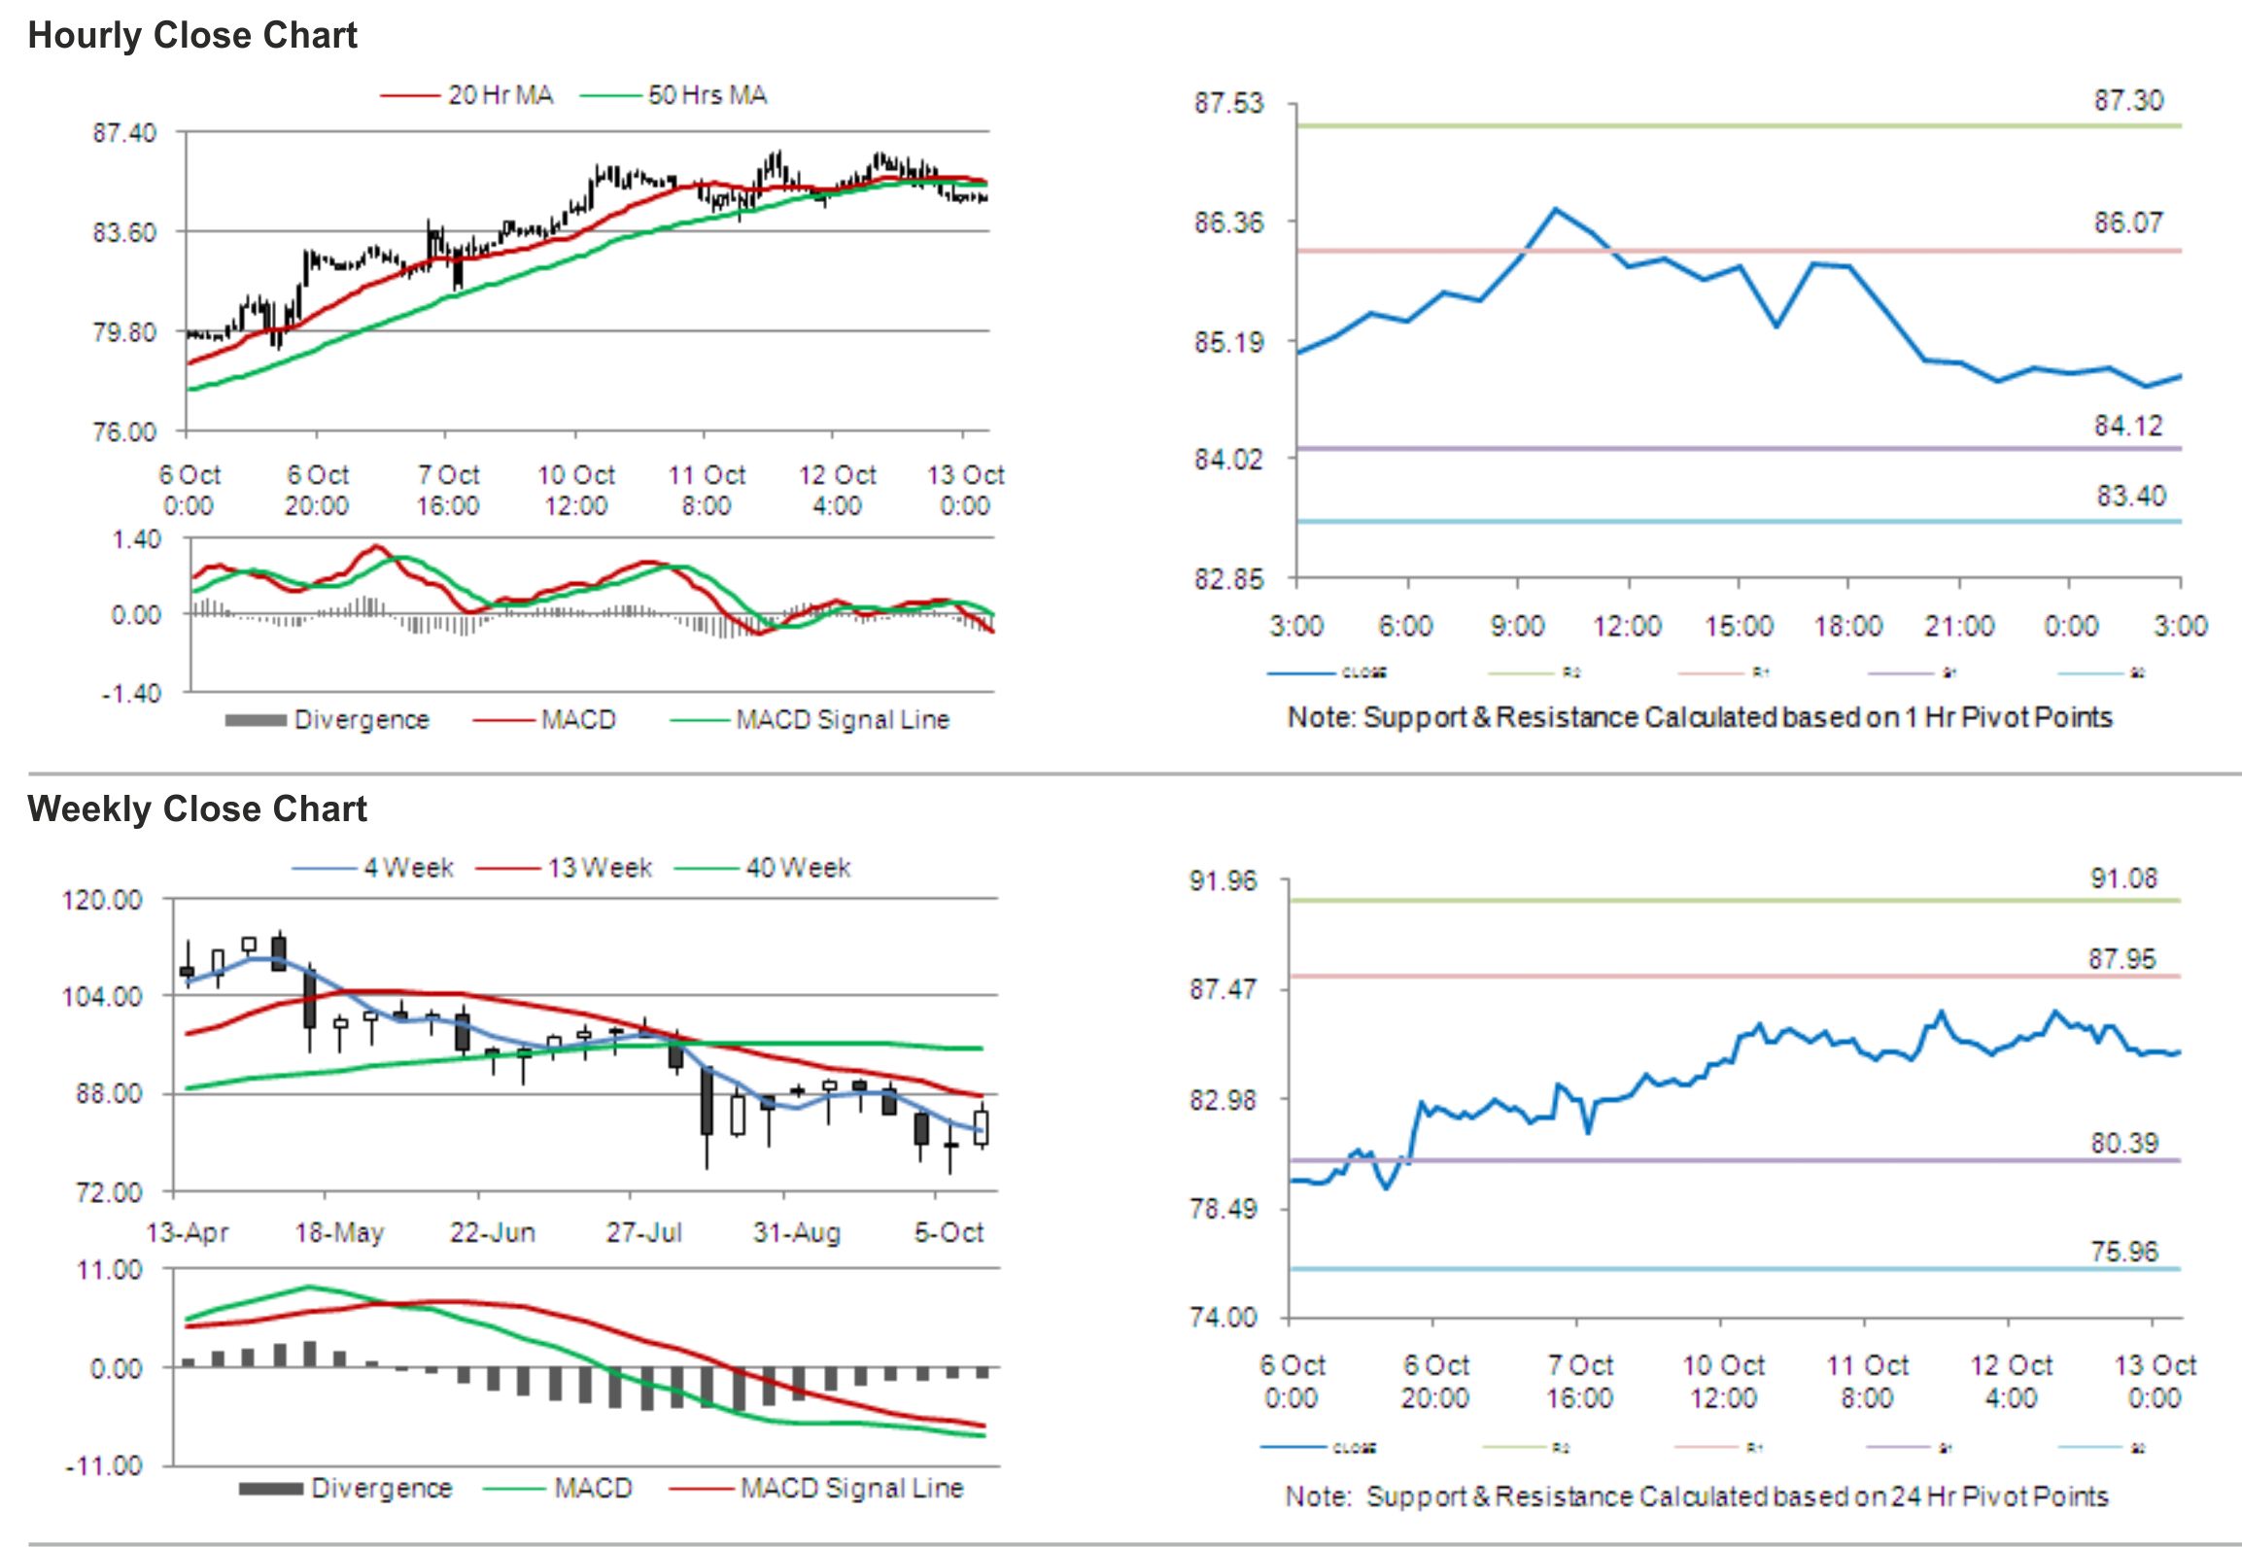The width and height of the screenshot is (2242, 1547).
Task: Click the 84.12 support level label
Action: (x=2127, y=426)
